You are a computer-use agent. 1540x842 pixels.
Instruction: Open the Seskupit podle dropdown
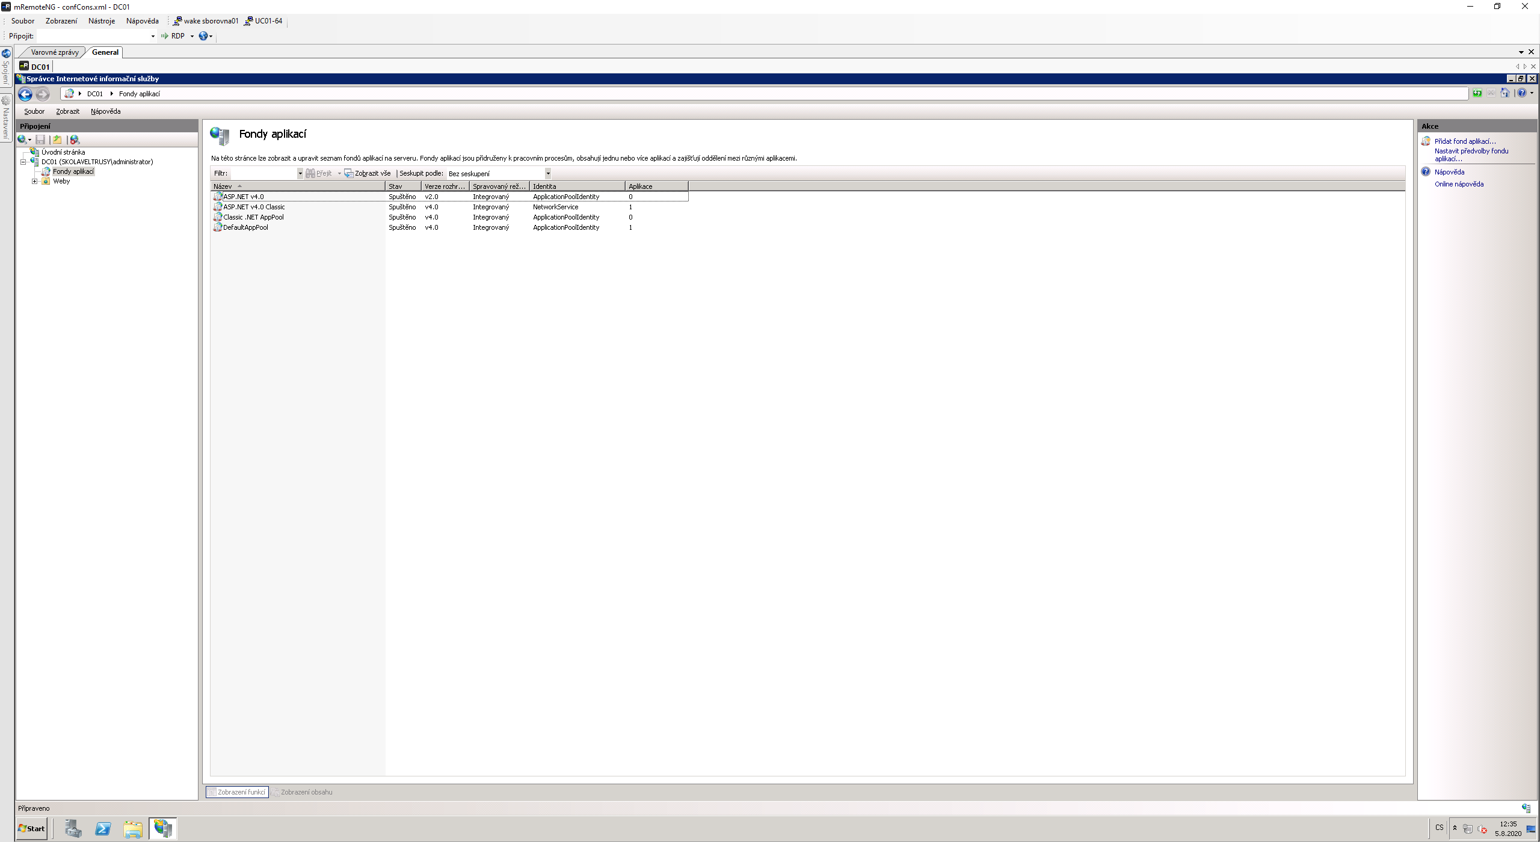[x=547, y=173]
